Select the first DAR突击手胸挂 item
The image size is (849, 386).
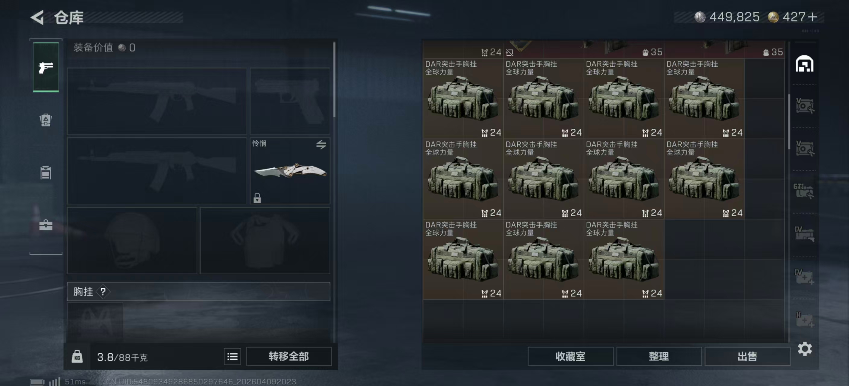463,99
